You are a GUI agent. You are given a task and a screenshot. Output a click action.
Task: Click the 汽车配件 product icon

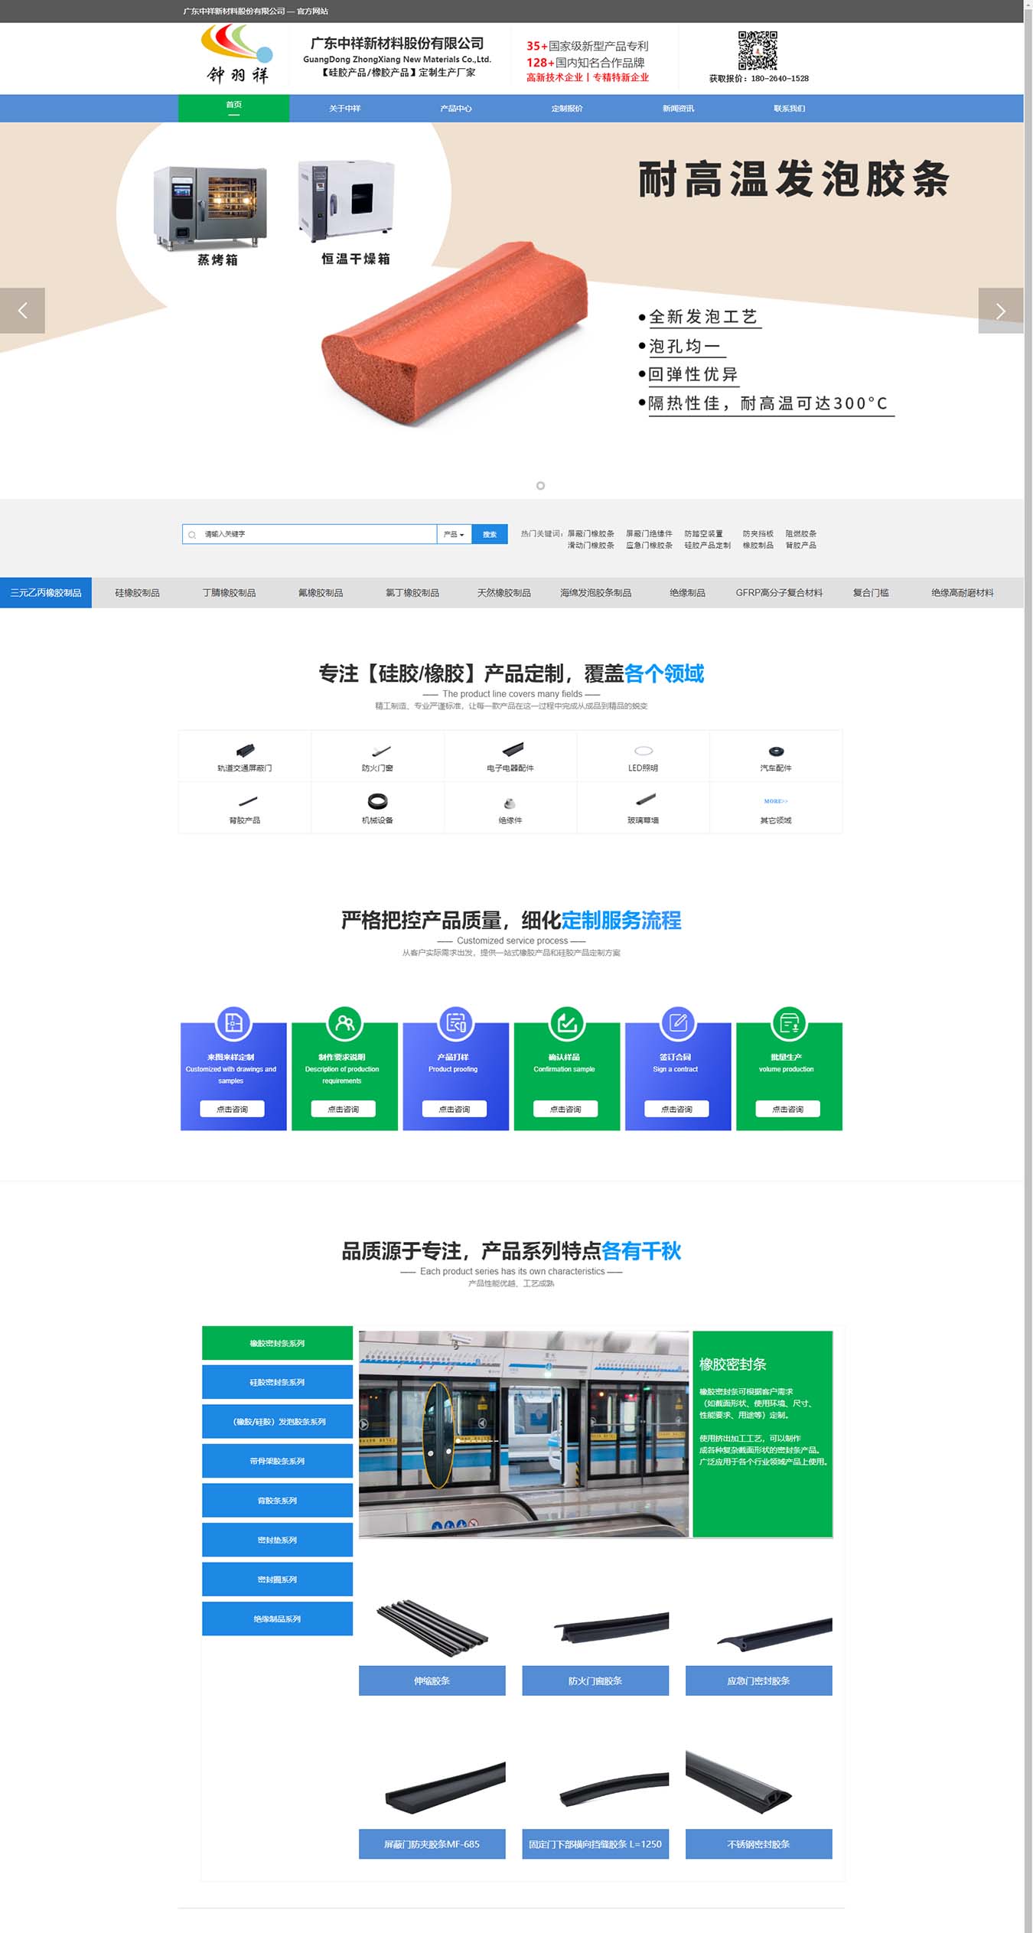pos(776,751)
